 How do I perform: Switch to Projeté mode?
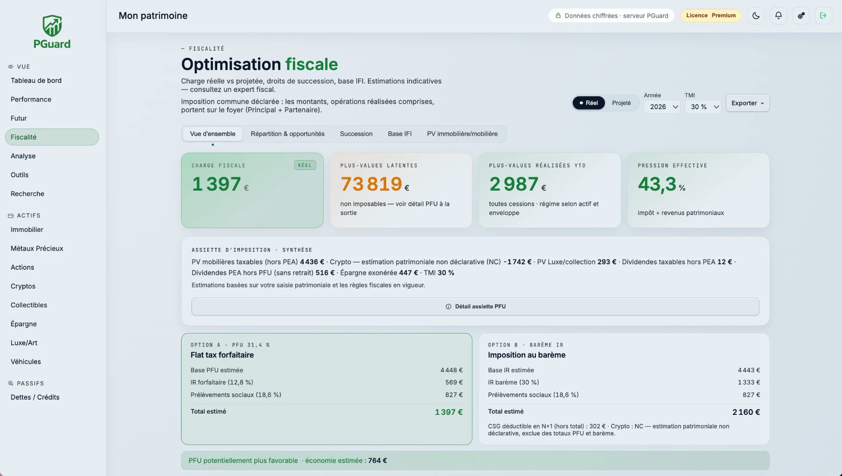(x=621, y=103)
